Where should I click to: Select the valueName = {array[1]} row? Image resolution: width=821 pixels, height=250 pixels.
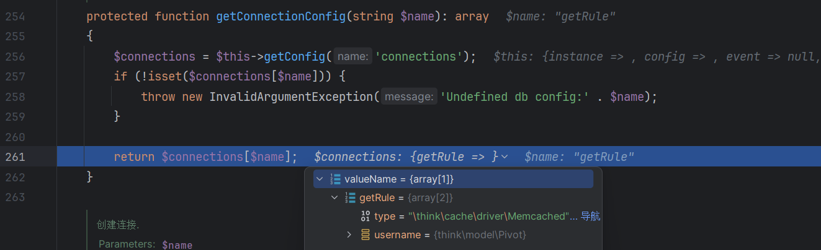[x=453, y=179]
